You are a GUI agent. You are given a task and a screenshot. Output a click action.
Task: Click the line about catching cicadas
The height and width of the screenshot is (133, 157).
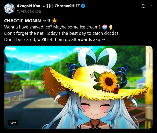(62, 33)
